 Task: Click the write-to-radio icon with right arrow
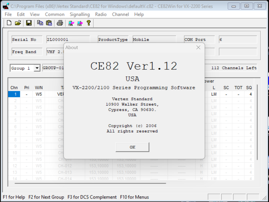(x=80, y=23)
